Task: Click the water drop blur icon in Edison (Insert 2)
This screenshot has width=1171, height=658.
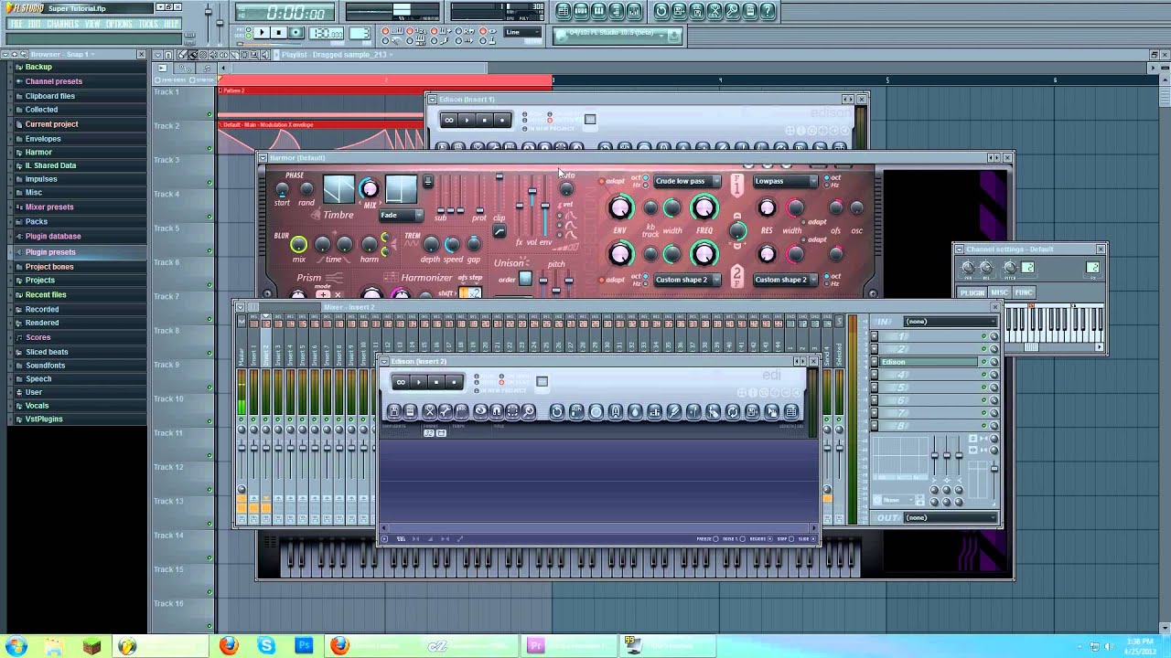Action: click(635, 412)
